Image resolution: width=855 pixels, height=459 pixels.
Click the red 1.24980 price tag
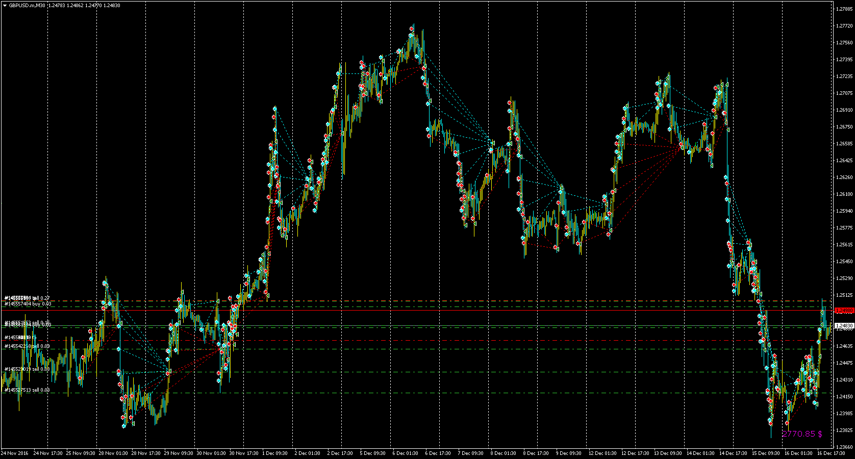point(844,310)
